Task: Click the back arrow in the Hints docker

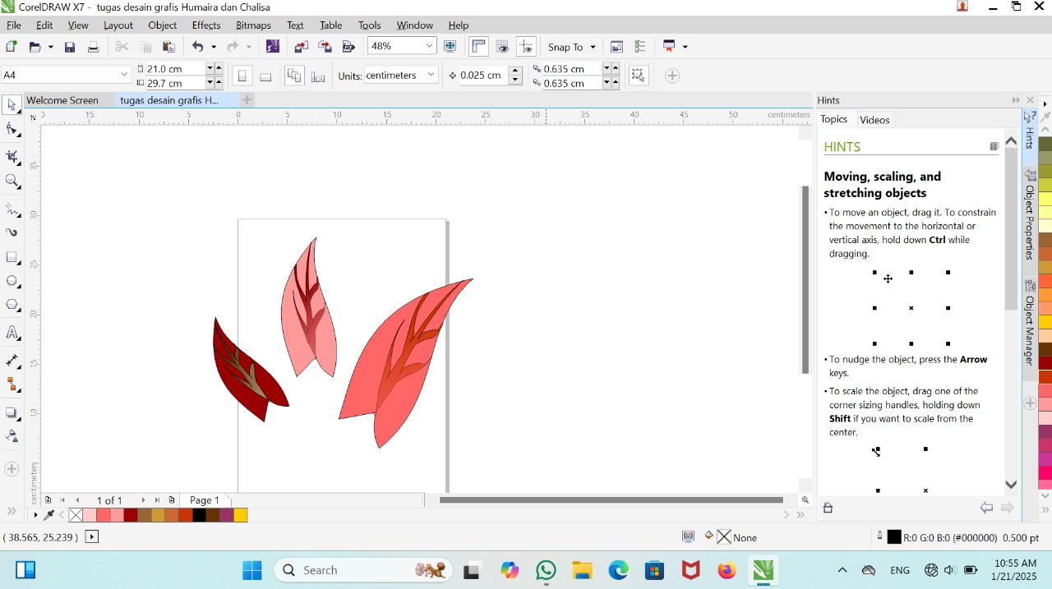Action: click(986, 508)
